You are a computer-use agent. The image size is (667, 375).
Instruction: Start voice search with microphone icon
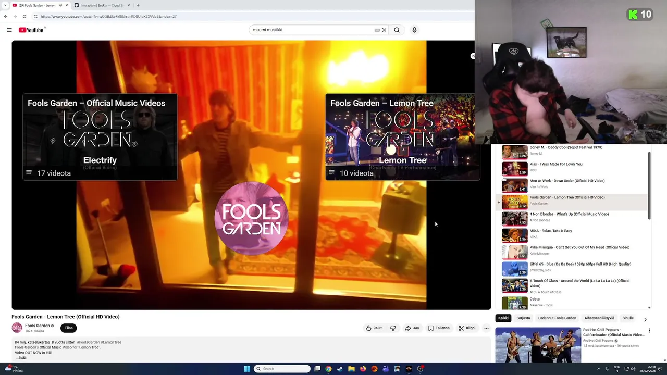pos(414,30)
